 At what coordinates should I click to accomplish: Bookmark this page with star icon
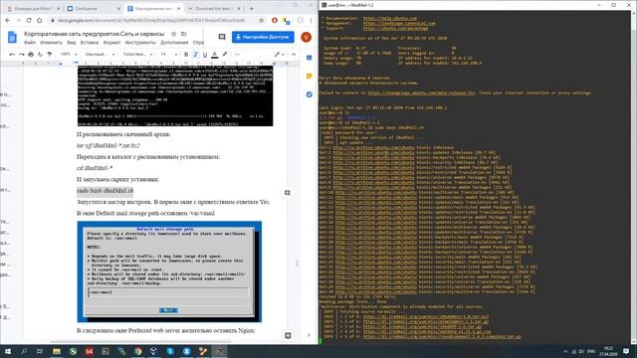point(261,20)
